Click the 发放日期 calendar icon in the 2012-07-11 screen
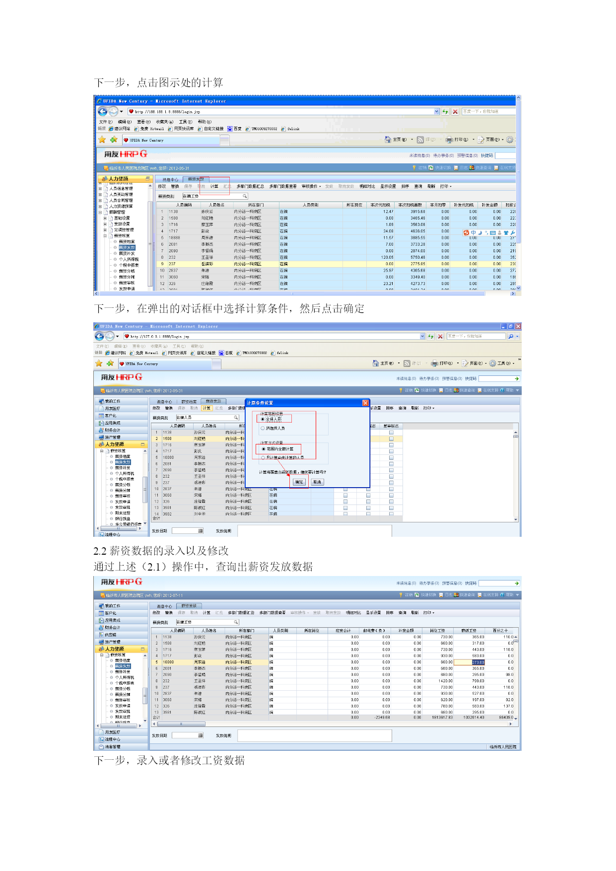This screenshot has width=616, height=871. click(201, 735)
